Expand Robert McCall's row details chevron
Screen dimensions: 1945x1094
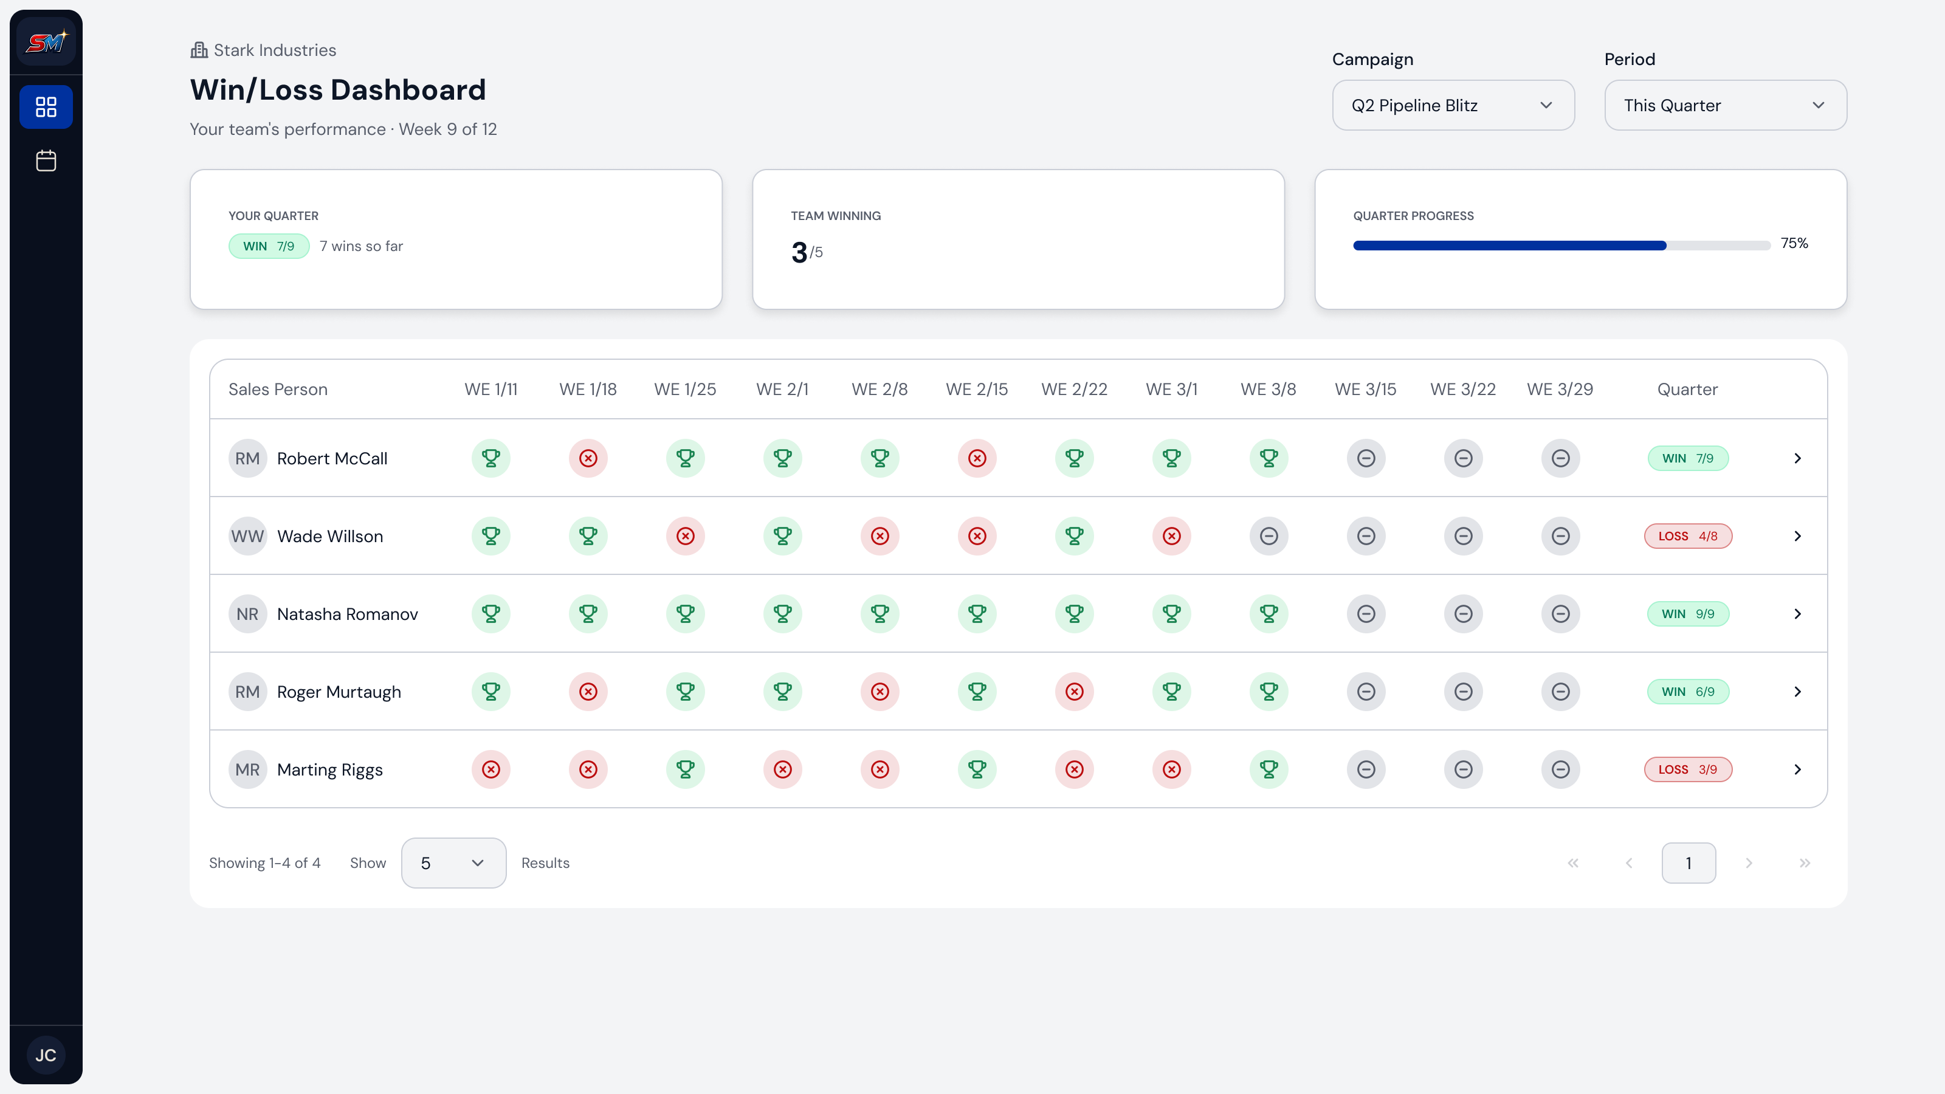click(1798, 458)
